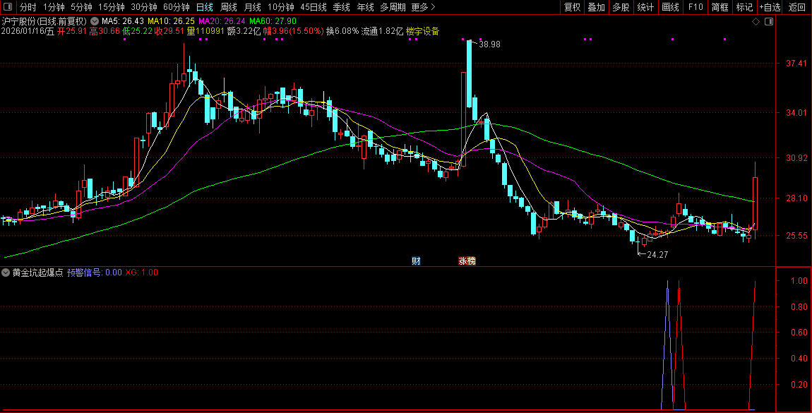The image size is (812, 413).
Task: Click the 多股 multi-stock button
Action: [x=621, y=7]
